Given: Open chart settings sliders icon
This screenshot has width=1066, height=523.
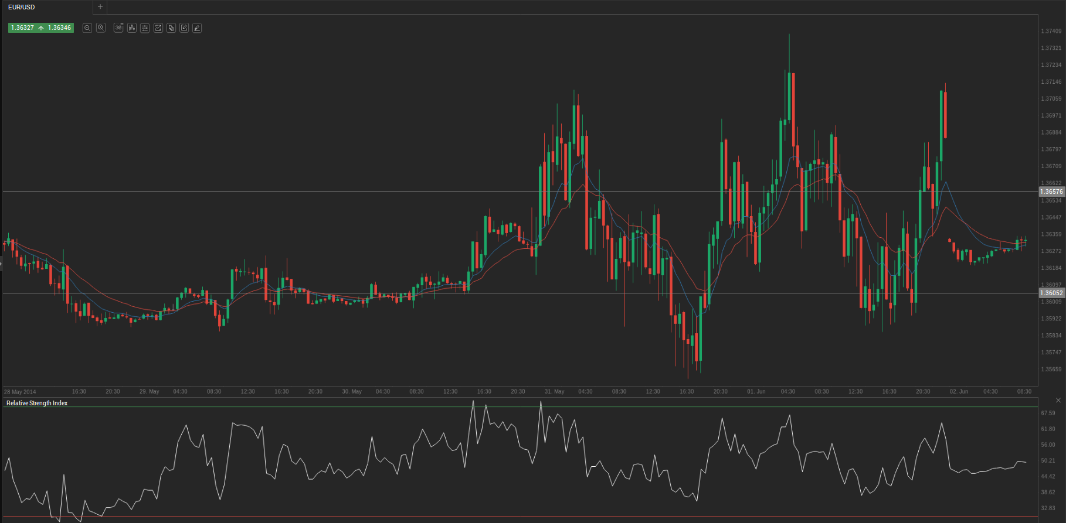Looking at the screenshot, I should pyautogui.click(x=145, y=28).
